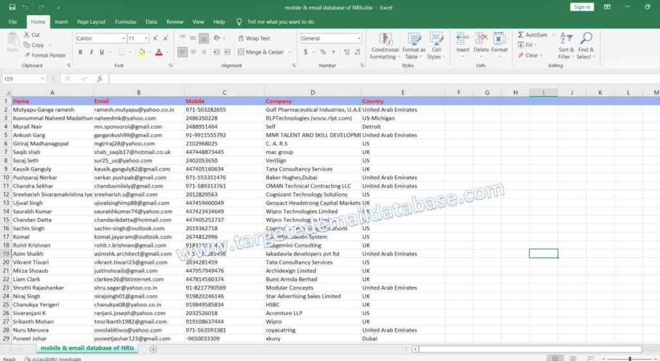Switch to the Page Layout tab

[91, 22]
